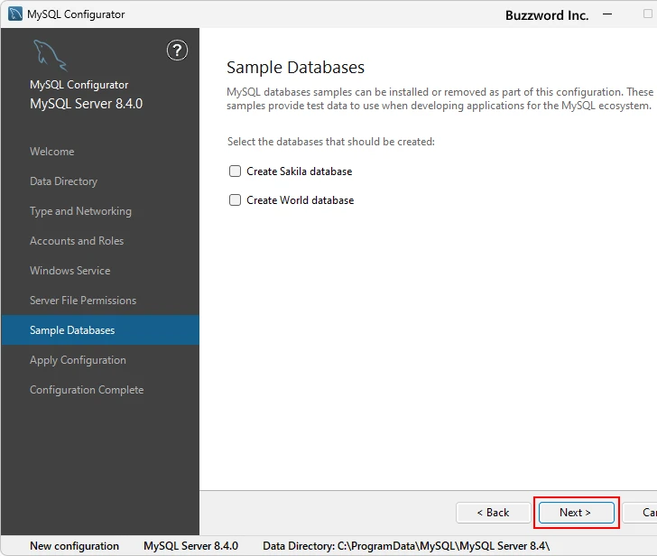Screen dimensions: 657x556
Task: Click 'Create Sakila database' label text
Action: (300, 171)
